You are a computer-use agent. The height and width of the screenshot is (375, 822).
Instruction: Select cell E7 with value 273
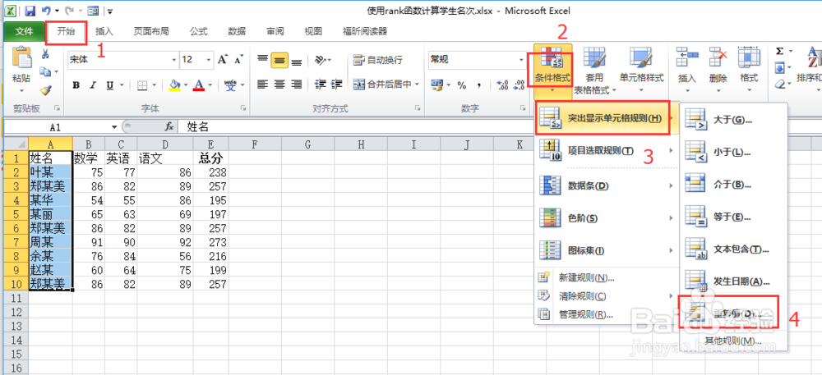click(x=210, y=243)
